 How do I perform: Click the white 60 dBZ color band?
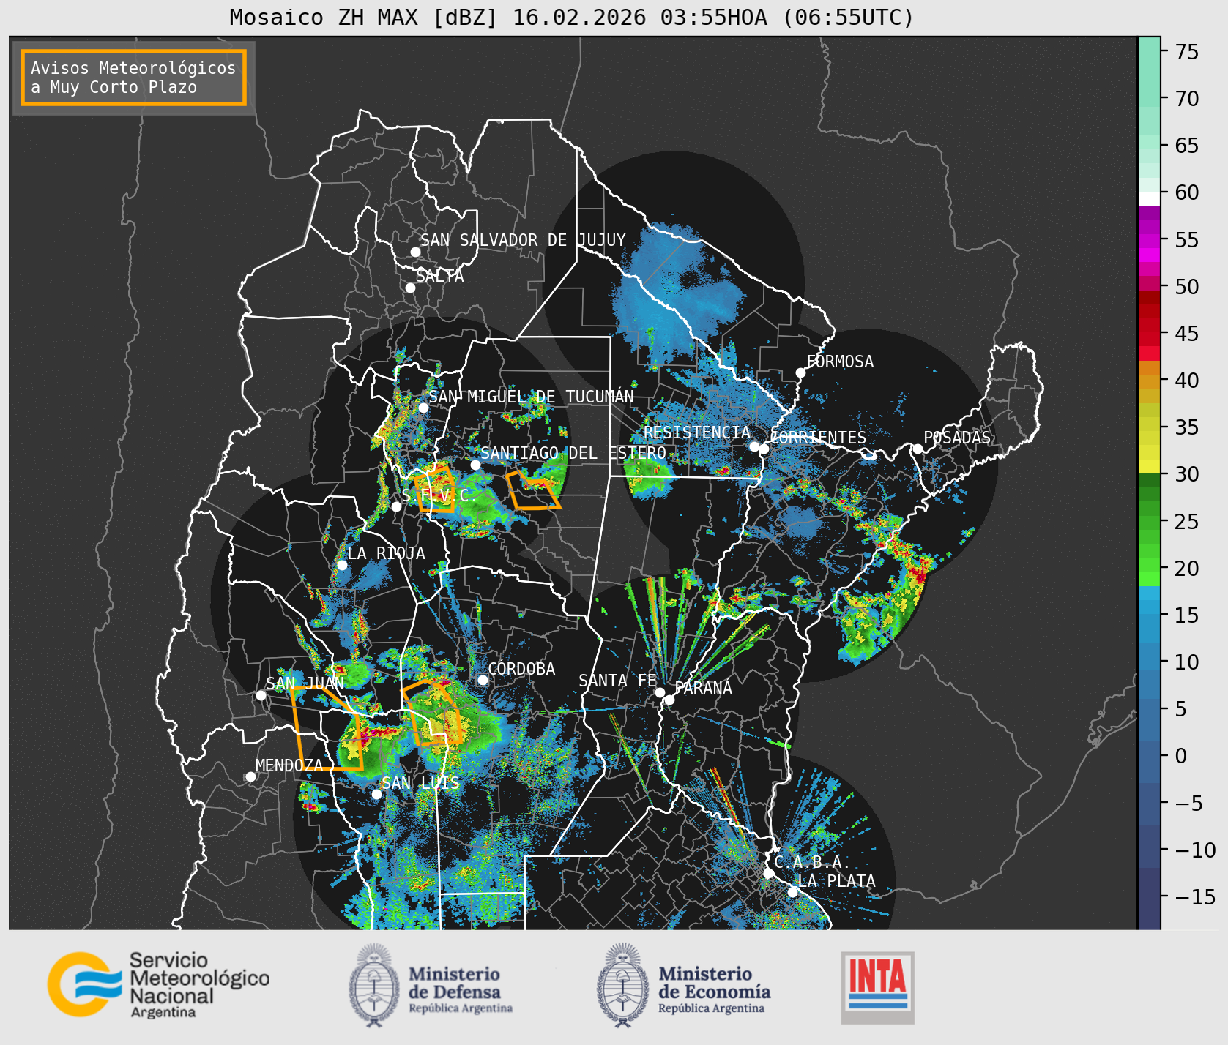pyautogui.click(x=1149, y=198)
